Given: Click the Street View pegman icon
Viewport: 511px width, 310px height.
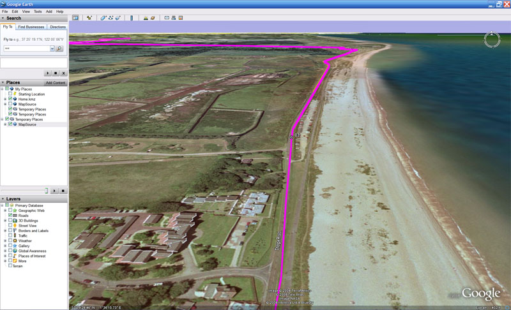Looking at the screenshot, I should click(15, 225).
